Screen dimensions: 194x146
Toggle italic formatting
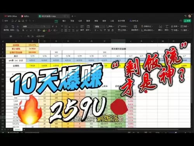[x=27, y=30]
